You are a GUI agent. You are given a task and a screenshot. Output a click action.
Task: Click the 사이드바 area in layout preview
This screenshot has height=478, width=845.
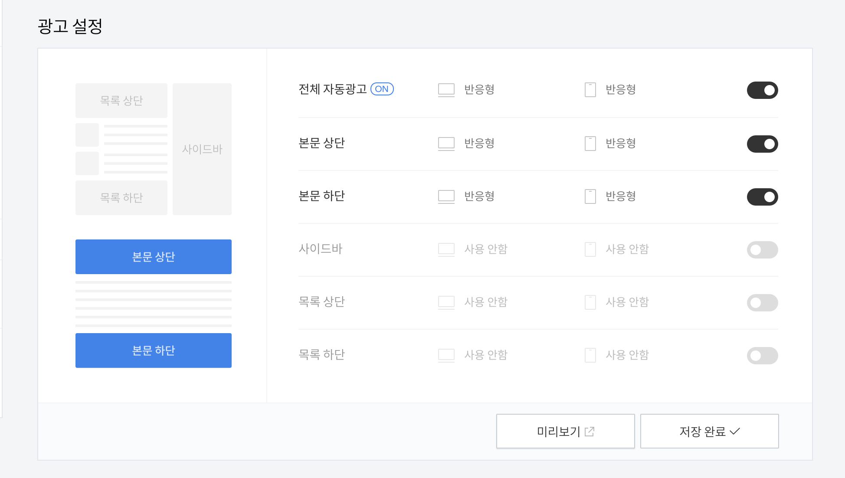point(202,149)
